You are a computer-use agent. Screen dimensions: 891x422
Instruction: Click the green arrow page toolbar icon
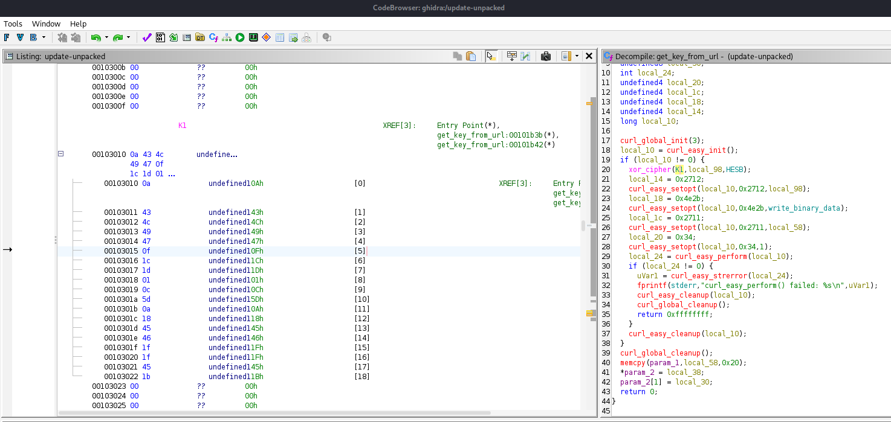[173, 37]
